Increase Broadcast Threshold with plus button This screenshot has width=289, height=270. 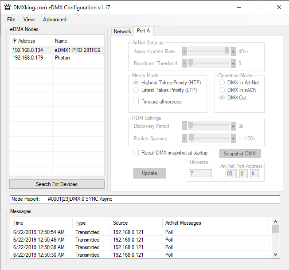tap(233, 64)
